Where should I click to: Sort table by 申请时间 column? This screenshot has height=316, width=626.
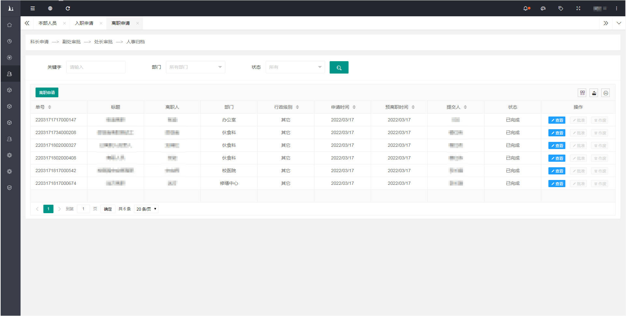click(354, 107)
